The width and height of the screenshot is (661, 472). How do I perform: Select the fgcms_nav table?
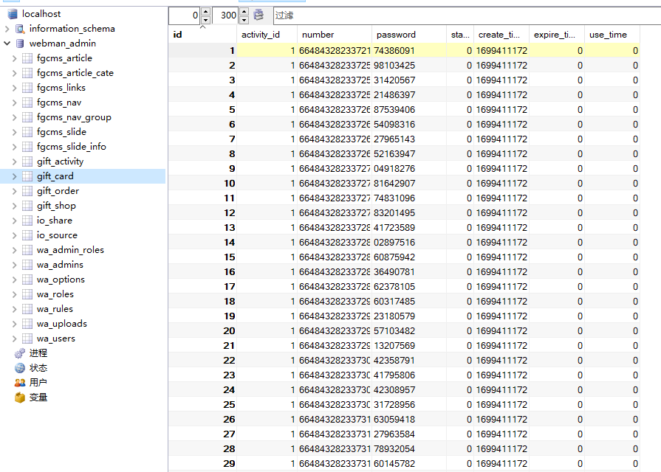[x=59, y=103]
